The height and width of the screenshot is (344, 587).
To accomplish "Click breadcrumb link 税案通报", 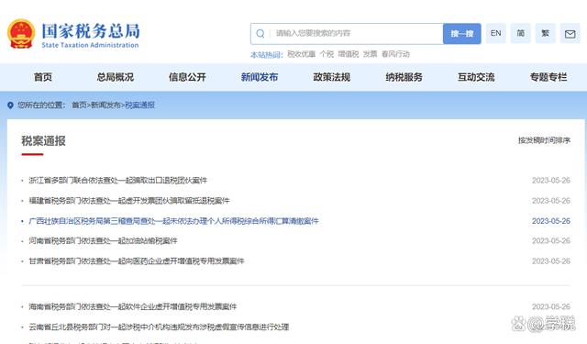I will click(x=139, y=105).
